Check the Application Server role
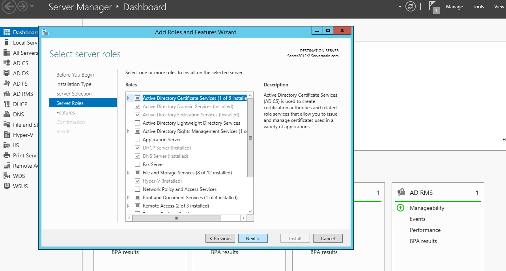Screen dimensions: 506x271 click(x=138, y=140)
